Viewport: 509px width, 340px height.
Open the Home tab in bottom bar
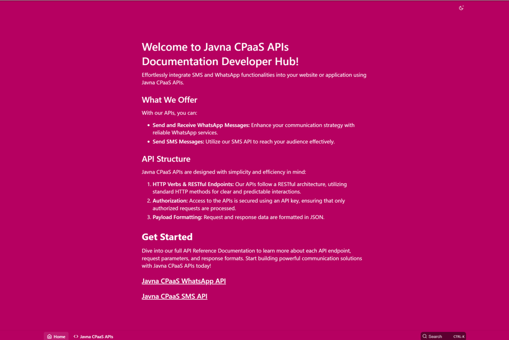56,336
